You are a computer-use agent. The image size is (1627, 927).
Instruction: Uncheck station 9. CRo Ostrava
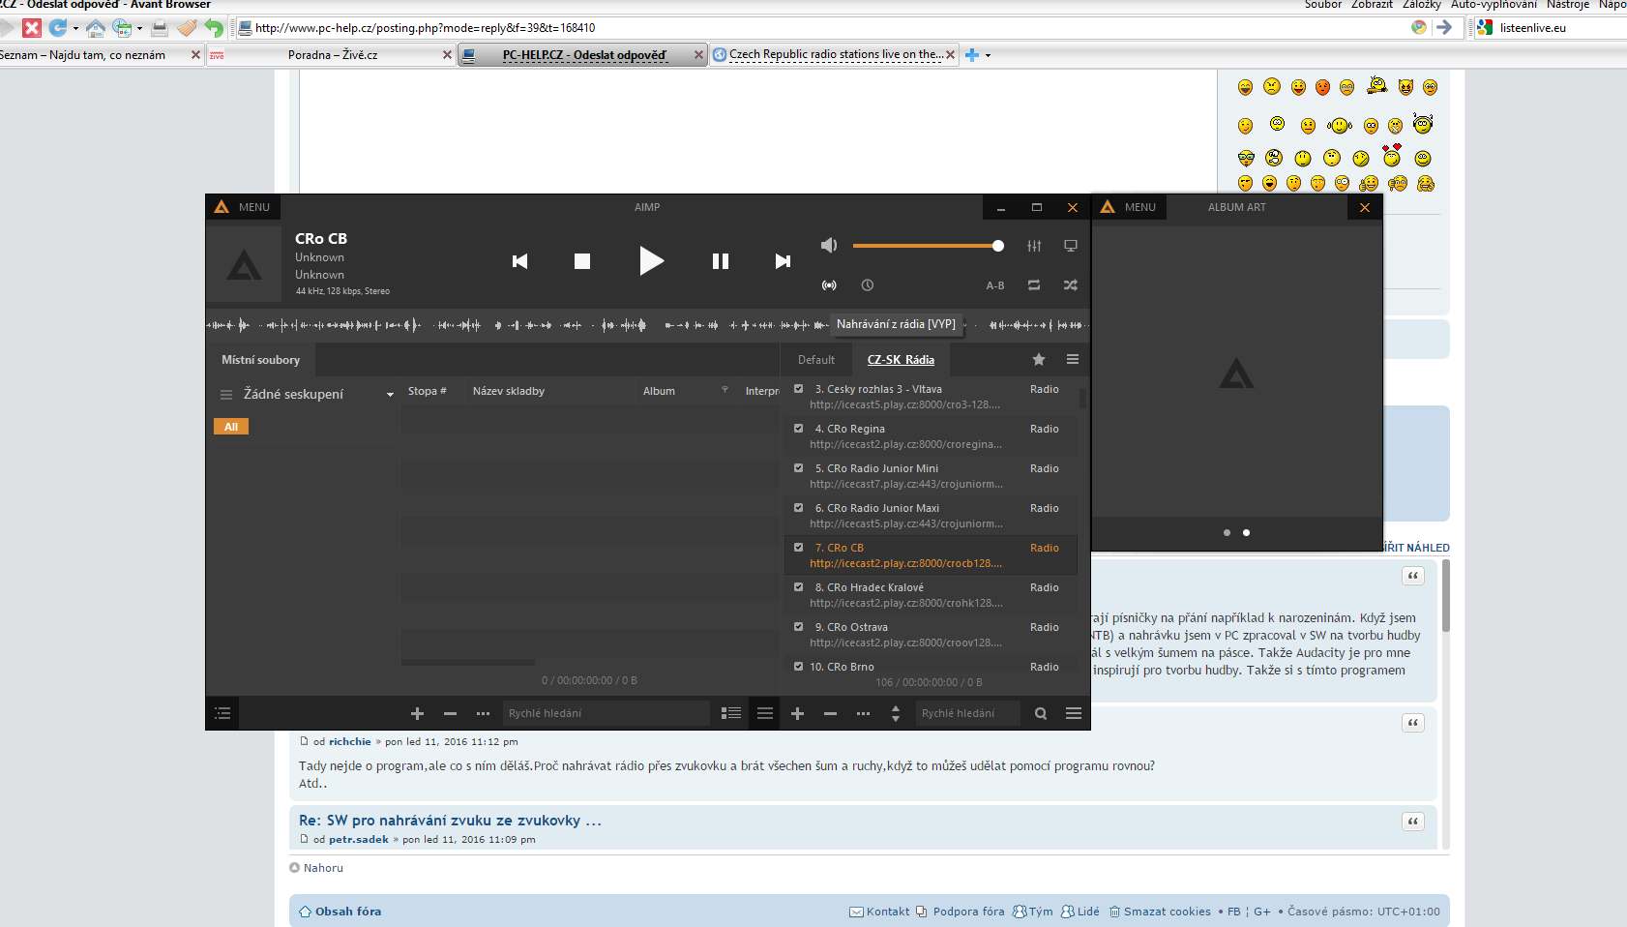799,627
